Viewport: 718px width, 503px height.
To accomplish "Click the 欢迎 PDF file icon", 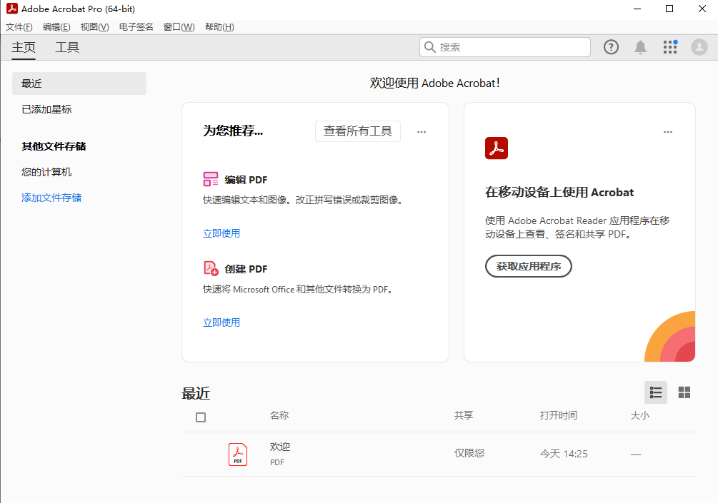I will coord(238,454).
